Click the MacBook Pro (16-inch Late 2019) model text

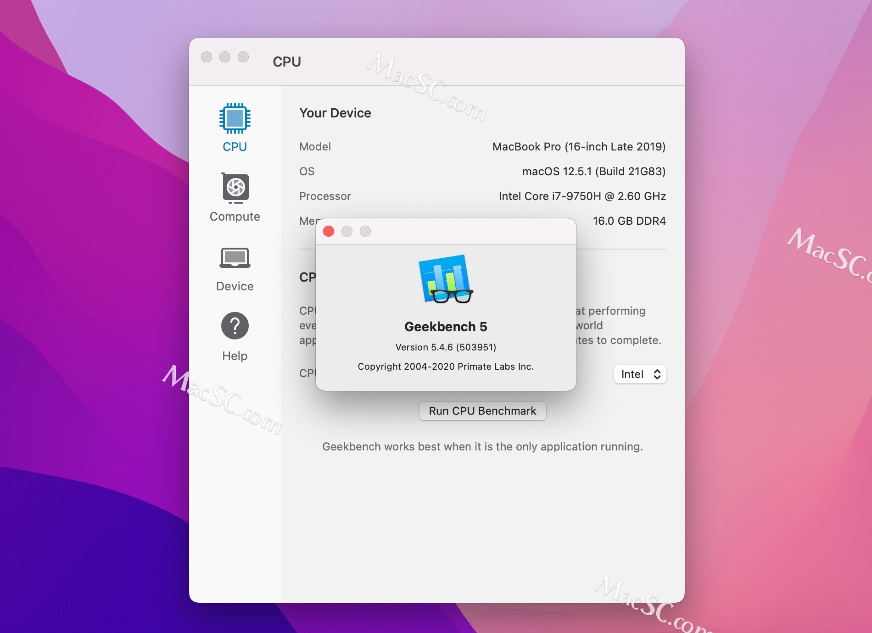click(x=579, y=147)
